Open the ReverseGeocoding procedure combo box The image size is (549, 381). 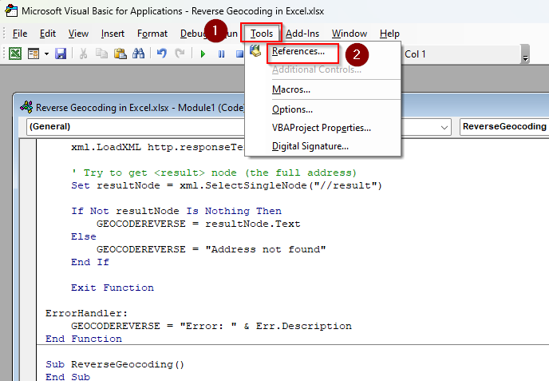click(504, 126)
